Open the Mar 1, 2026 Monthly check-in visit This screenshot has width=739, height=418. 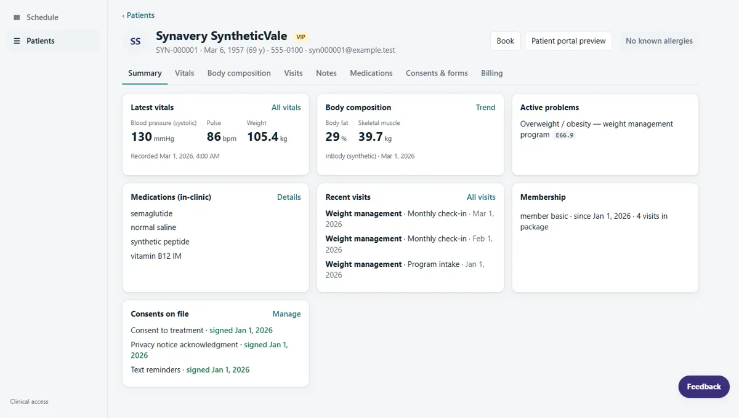pos(410,219)
